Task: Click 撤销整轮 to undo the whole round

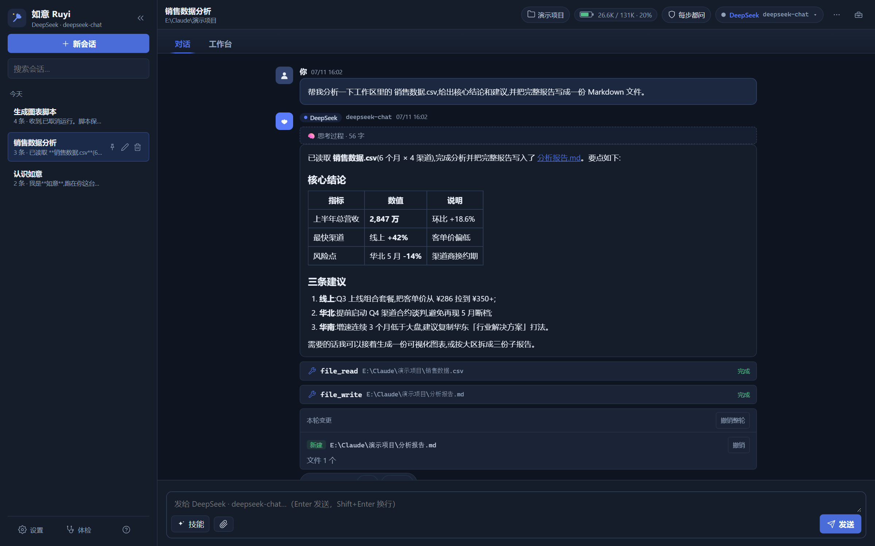Action: [x=732, y=420]
